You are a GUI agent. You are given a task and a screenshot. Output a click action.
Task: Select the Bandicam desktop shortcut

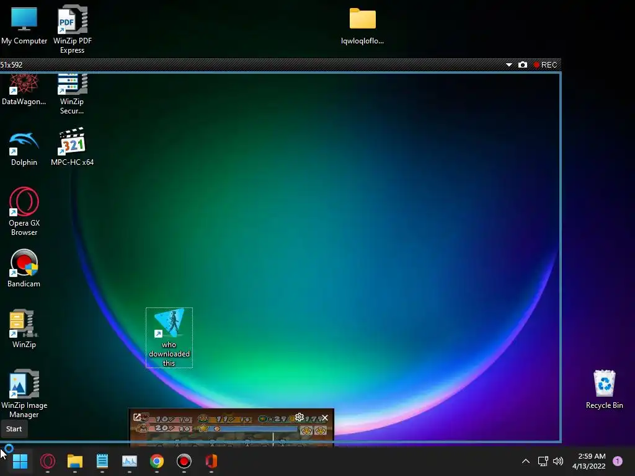coord(24,268)
